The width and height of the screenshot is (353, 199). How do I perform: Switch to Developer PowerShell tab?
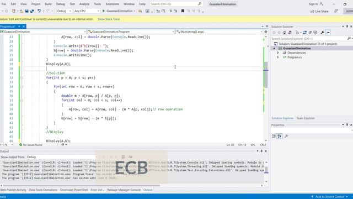coord(74,190)
